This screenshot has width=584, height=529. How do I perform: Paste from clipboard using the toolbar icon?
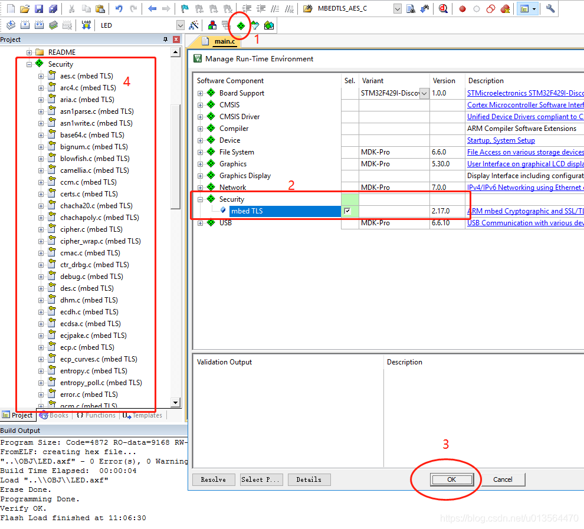100,9
